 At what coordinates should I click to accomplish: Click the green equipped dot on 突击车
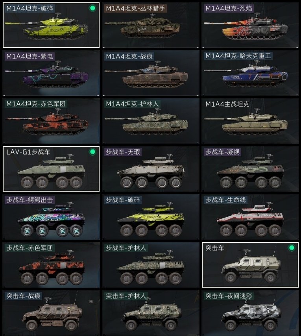(291, 248)
